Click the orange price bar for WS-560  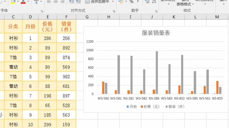103,88
